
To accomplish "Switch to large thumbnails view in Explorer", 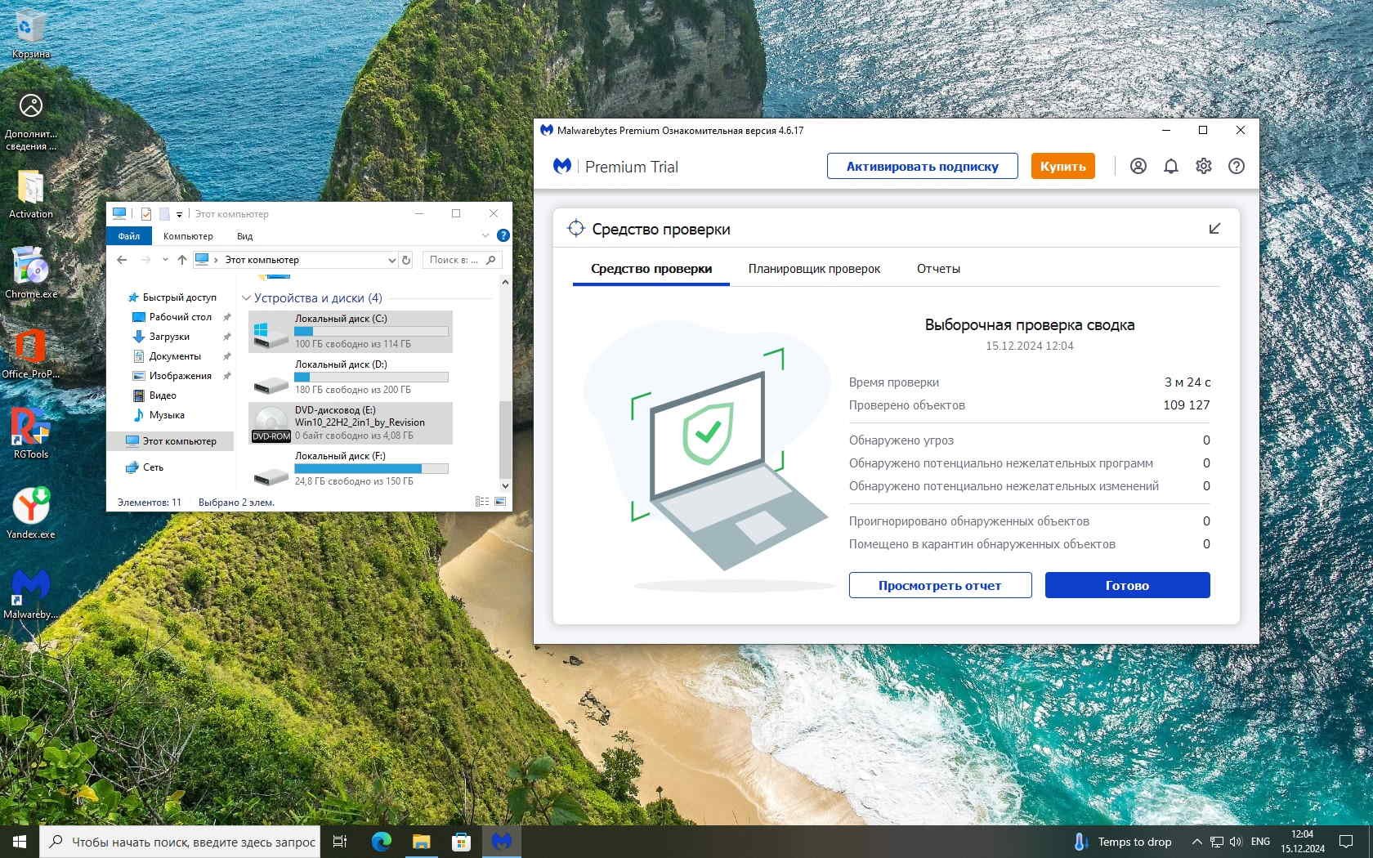I will click(x=500, y=502).
